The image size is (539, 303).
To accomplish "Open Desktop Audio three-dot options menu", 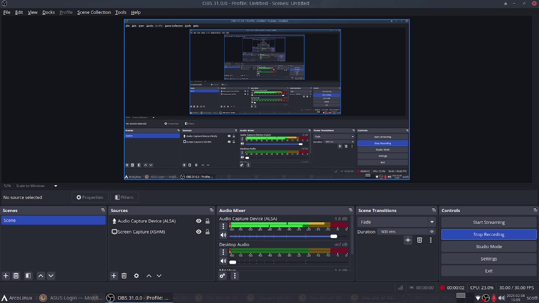I will [224, 252].
